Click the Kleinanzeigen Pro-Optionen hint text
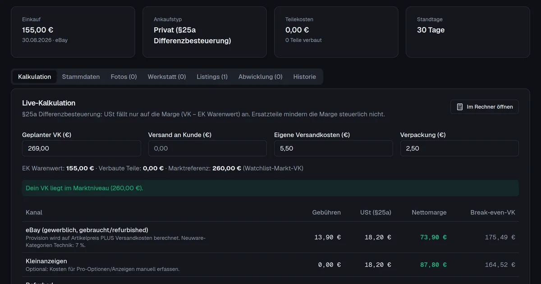This screenshot has width=541, height=284. click(x=103, y=269)
